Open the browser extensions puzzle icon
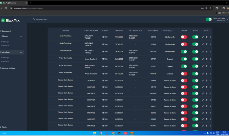Image resolution: width=229 pixels, height=136 pixels. [217, 8]
